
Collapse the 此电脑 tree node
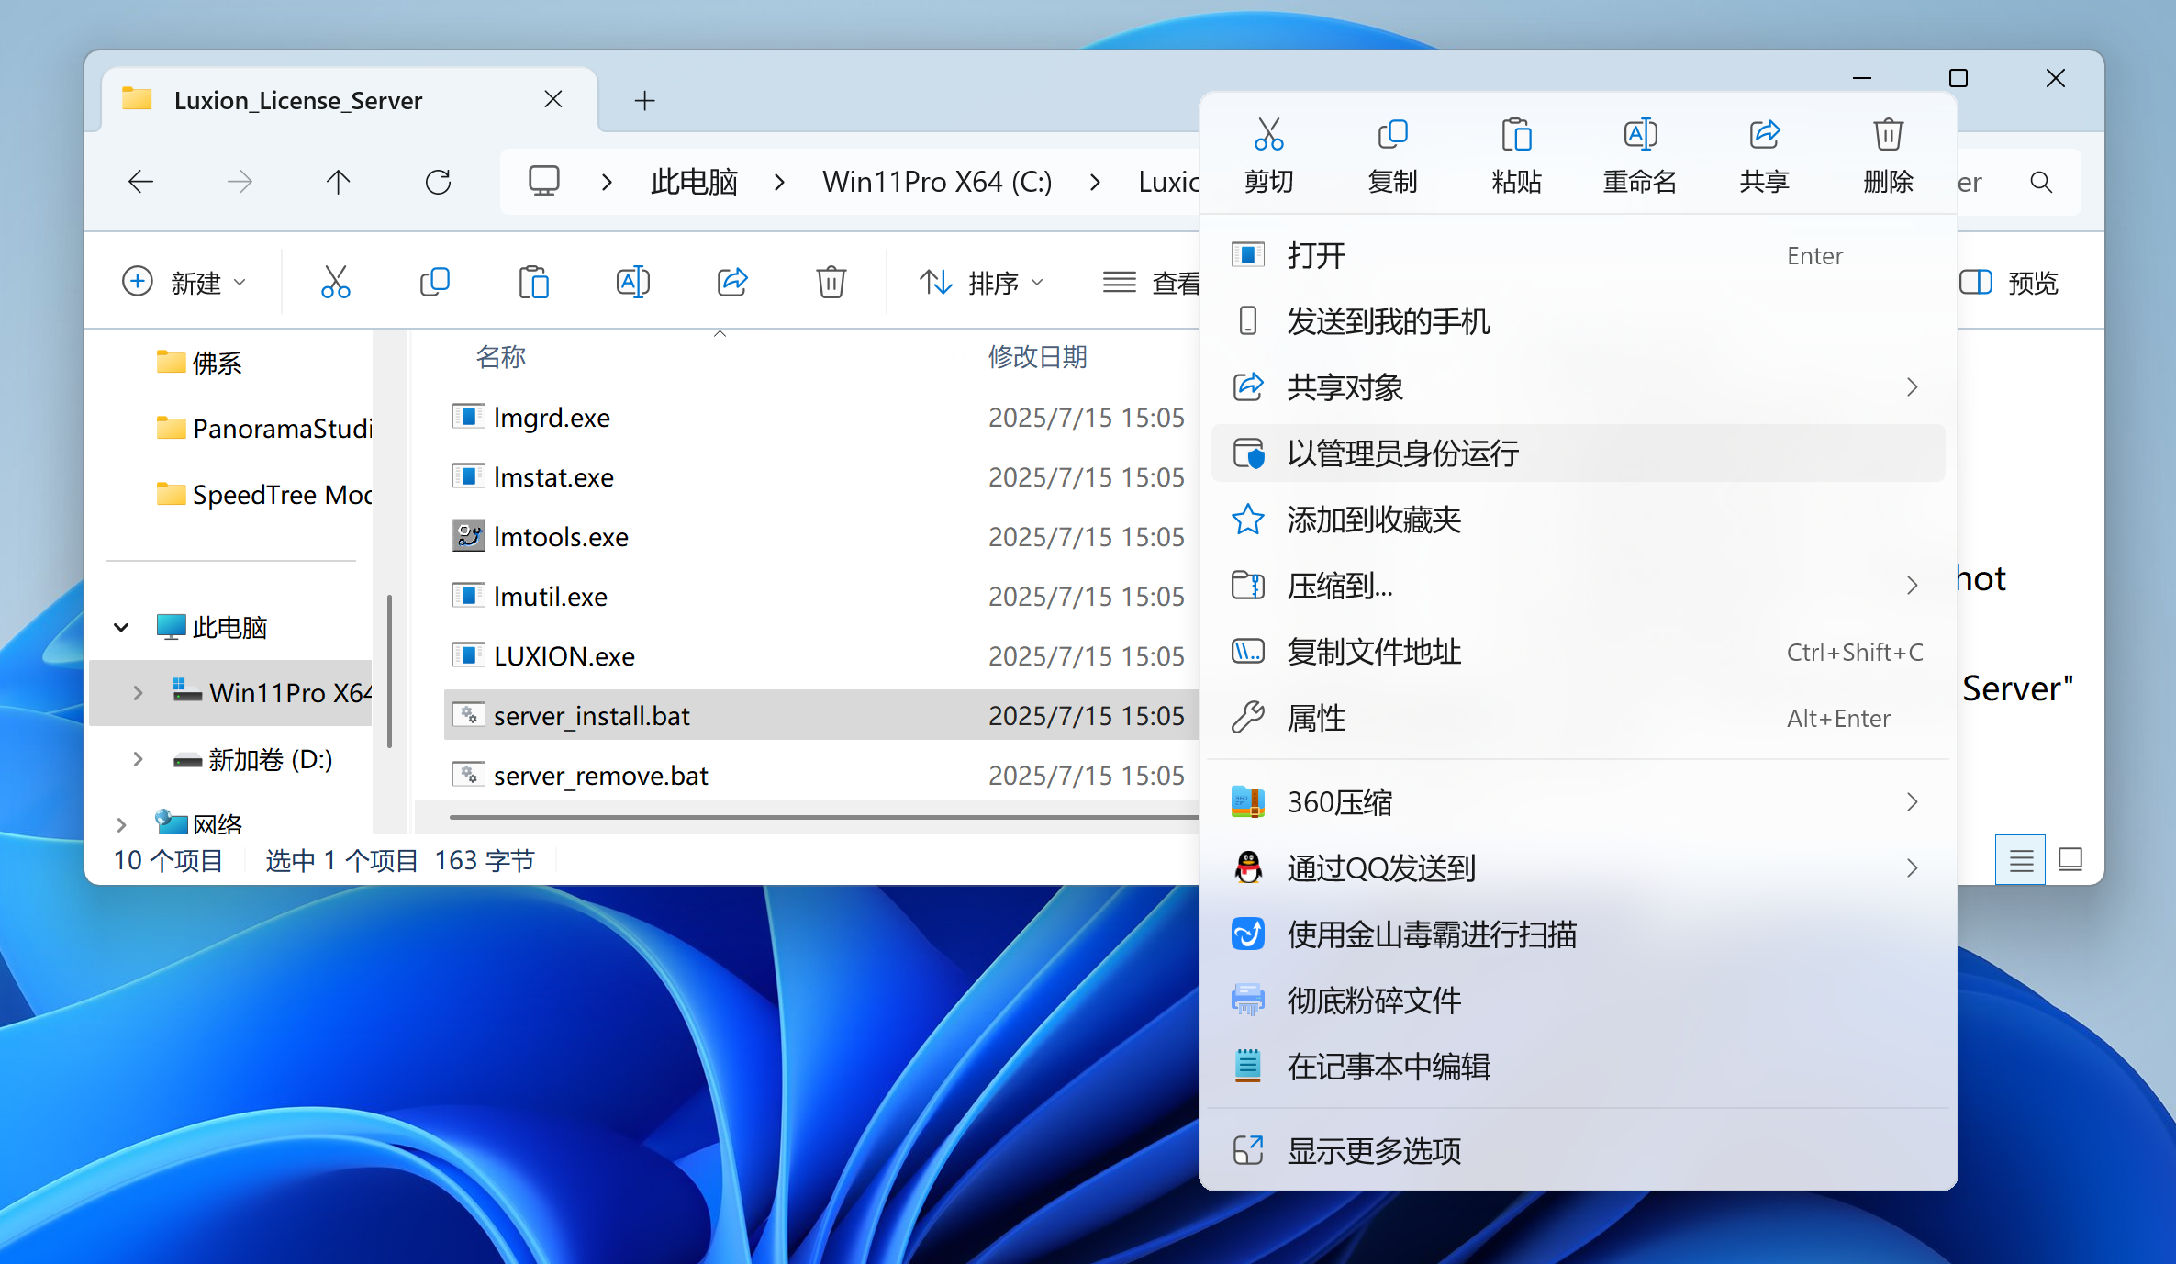pos(121,627)
